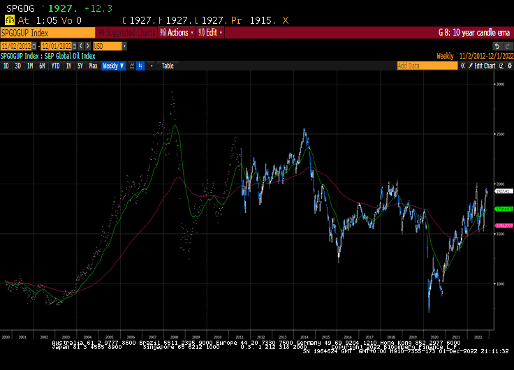Open chart settings gear icon
Screen dimensions: 514x370
pyautogui.click(x=510, y=66)
